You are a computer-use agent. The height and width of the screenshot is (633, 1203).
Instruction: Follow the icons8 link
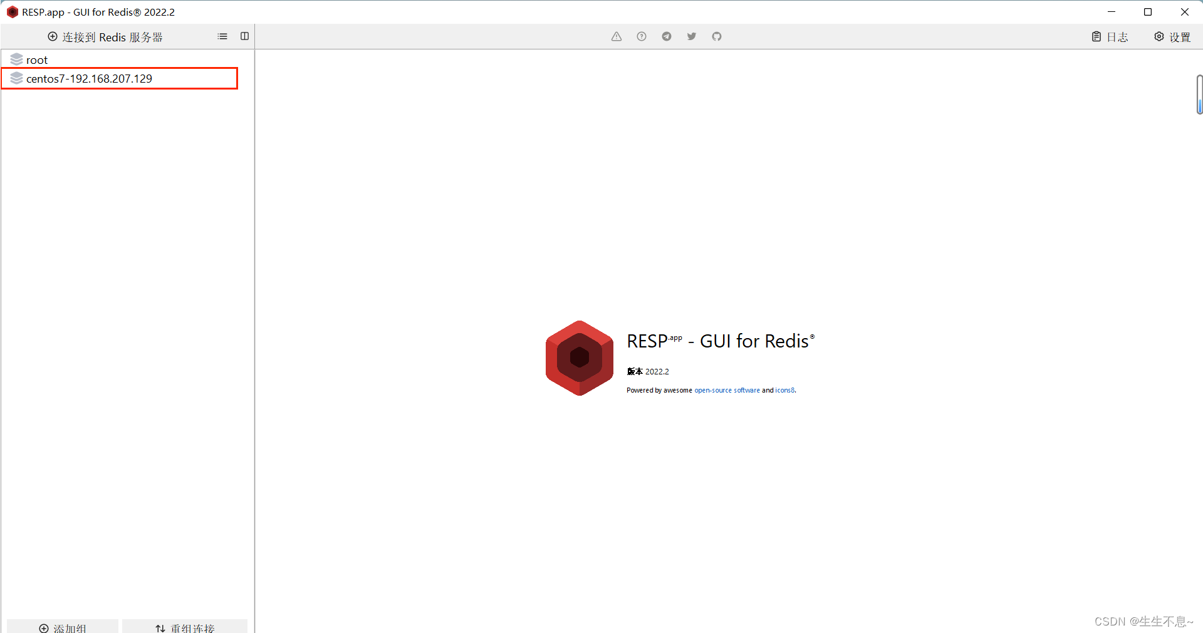click(785, 390)
